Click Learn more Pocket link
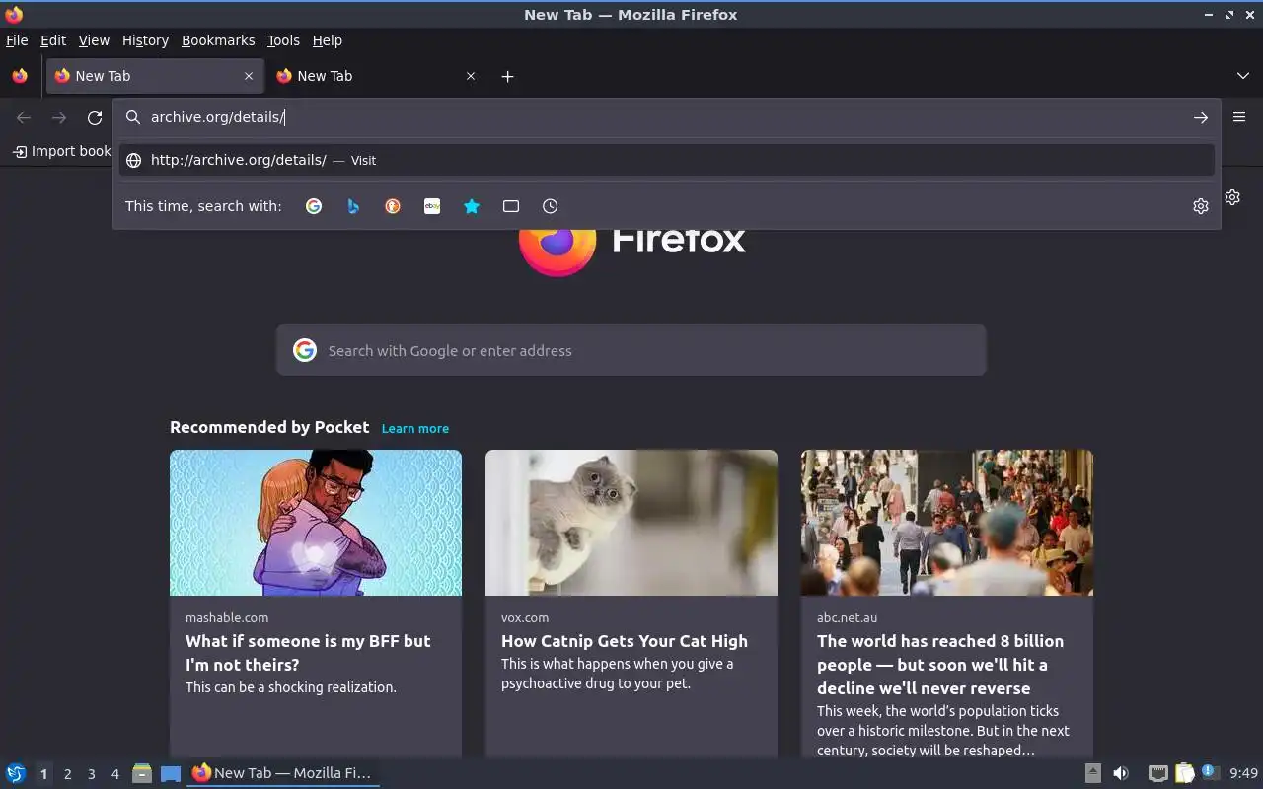 click(414, 428)
